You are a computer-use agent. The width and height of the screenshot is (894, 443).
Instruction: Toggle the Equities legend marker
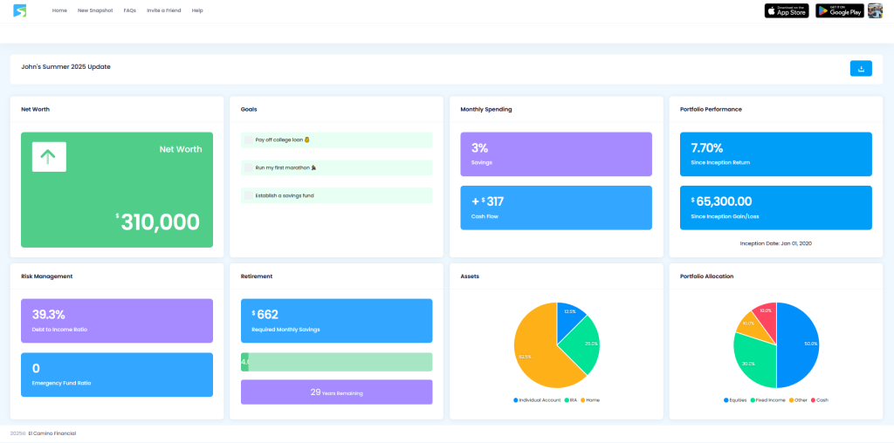coord(726,399)
